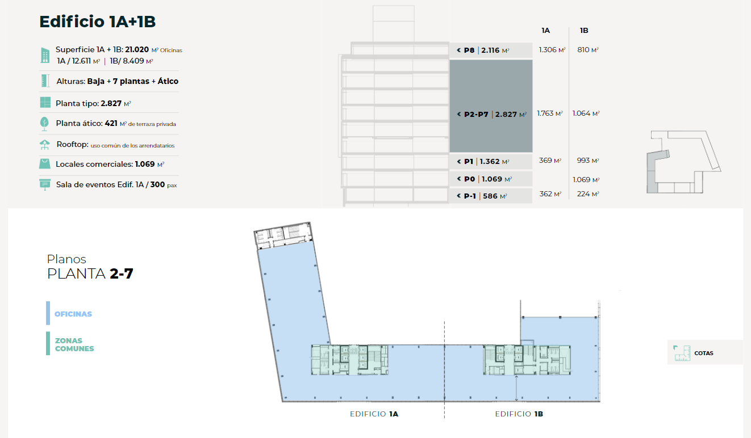
Task: Click the Edificio 1A+1B heading
Action: [x=97, y=22]
